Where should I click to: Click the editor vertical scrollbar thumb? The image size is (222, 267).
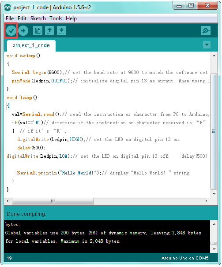(214, 131)
